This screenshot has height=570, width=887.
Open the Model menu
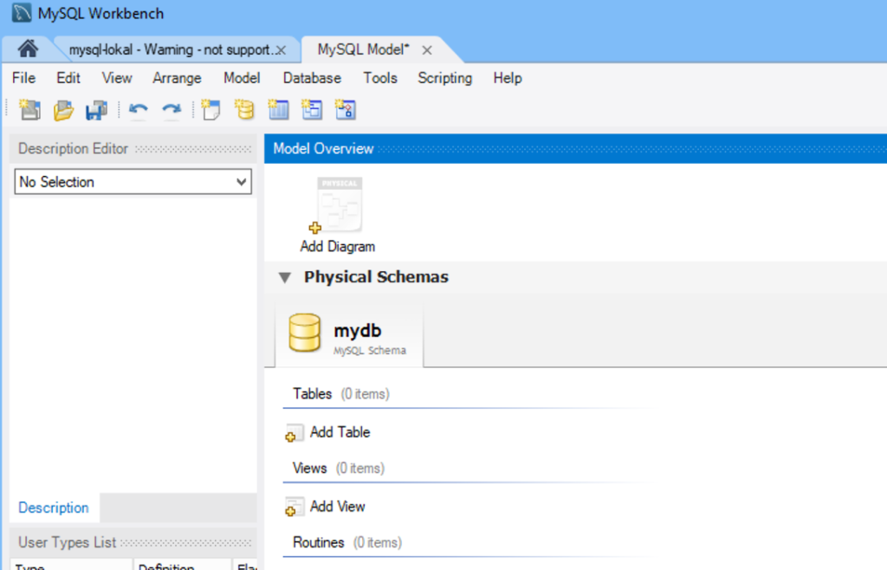(242, 78)
